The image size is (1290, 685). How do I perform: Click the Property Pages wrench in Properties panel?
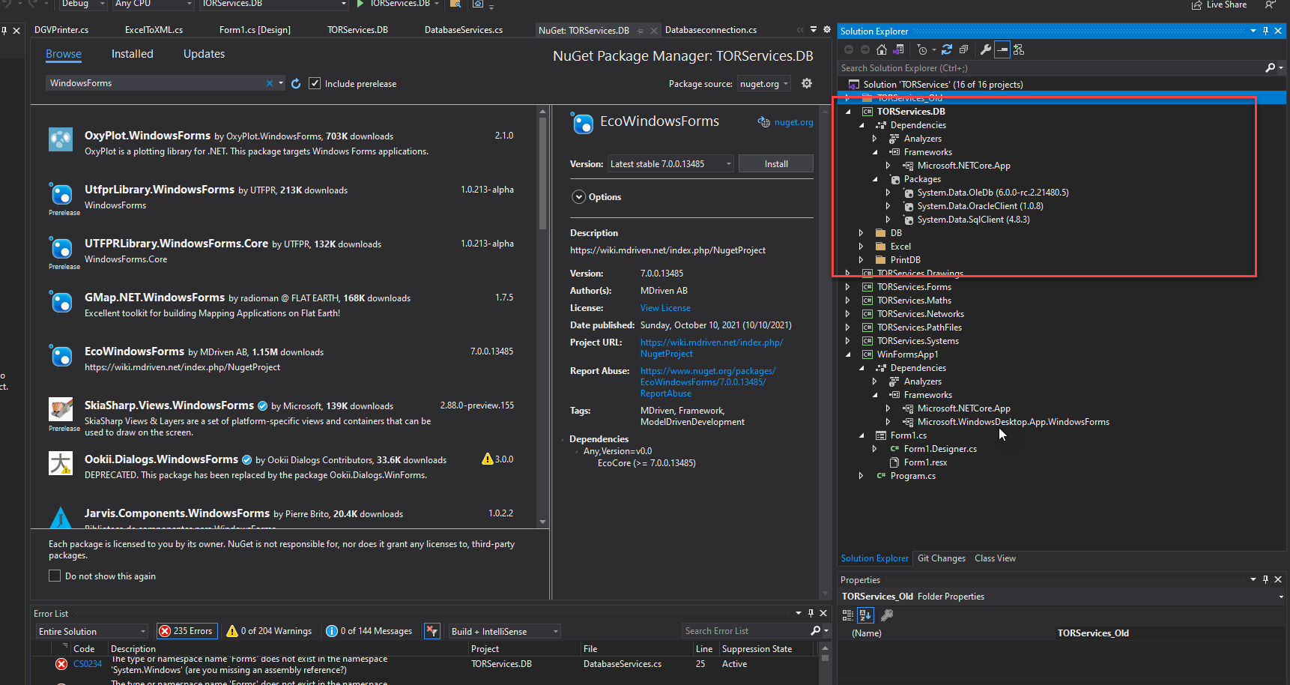coord(887,615)
